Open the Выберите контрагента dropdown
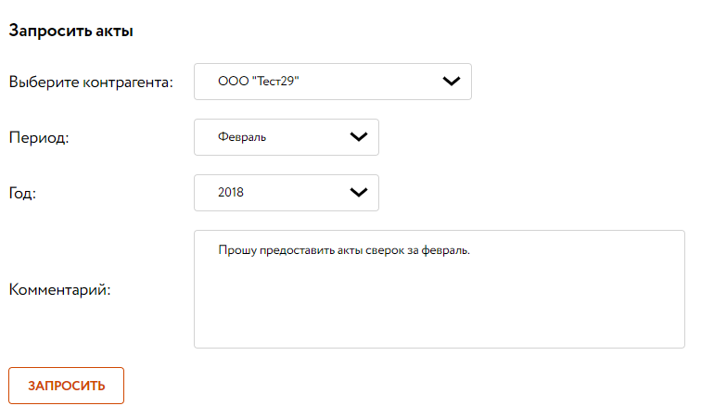The width and height of the screenshot is (714, 406). [x=333, y=82]
